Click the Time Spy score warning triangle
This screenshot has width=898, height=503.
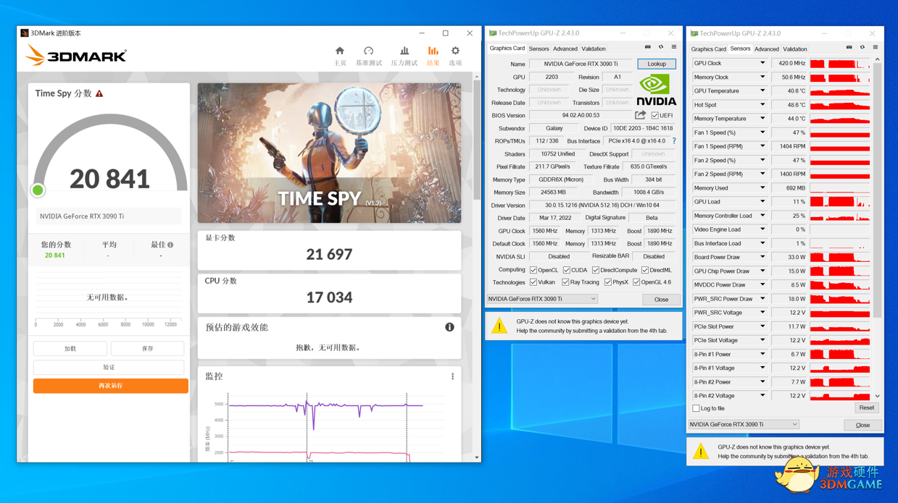click(99, 93)
